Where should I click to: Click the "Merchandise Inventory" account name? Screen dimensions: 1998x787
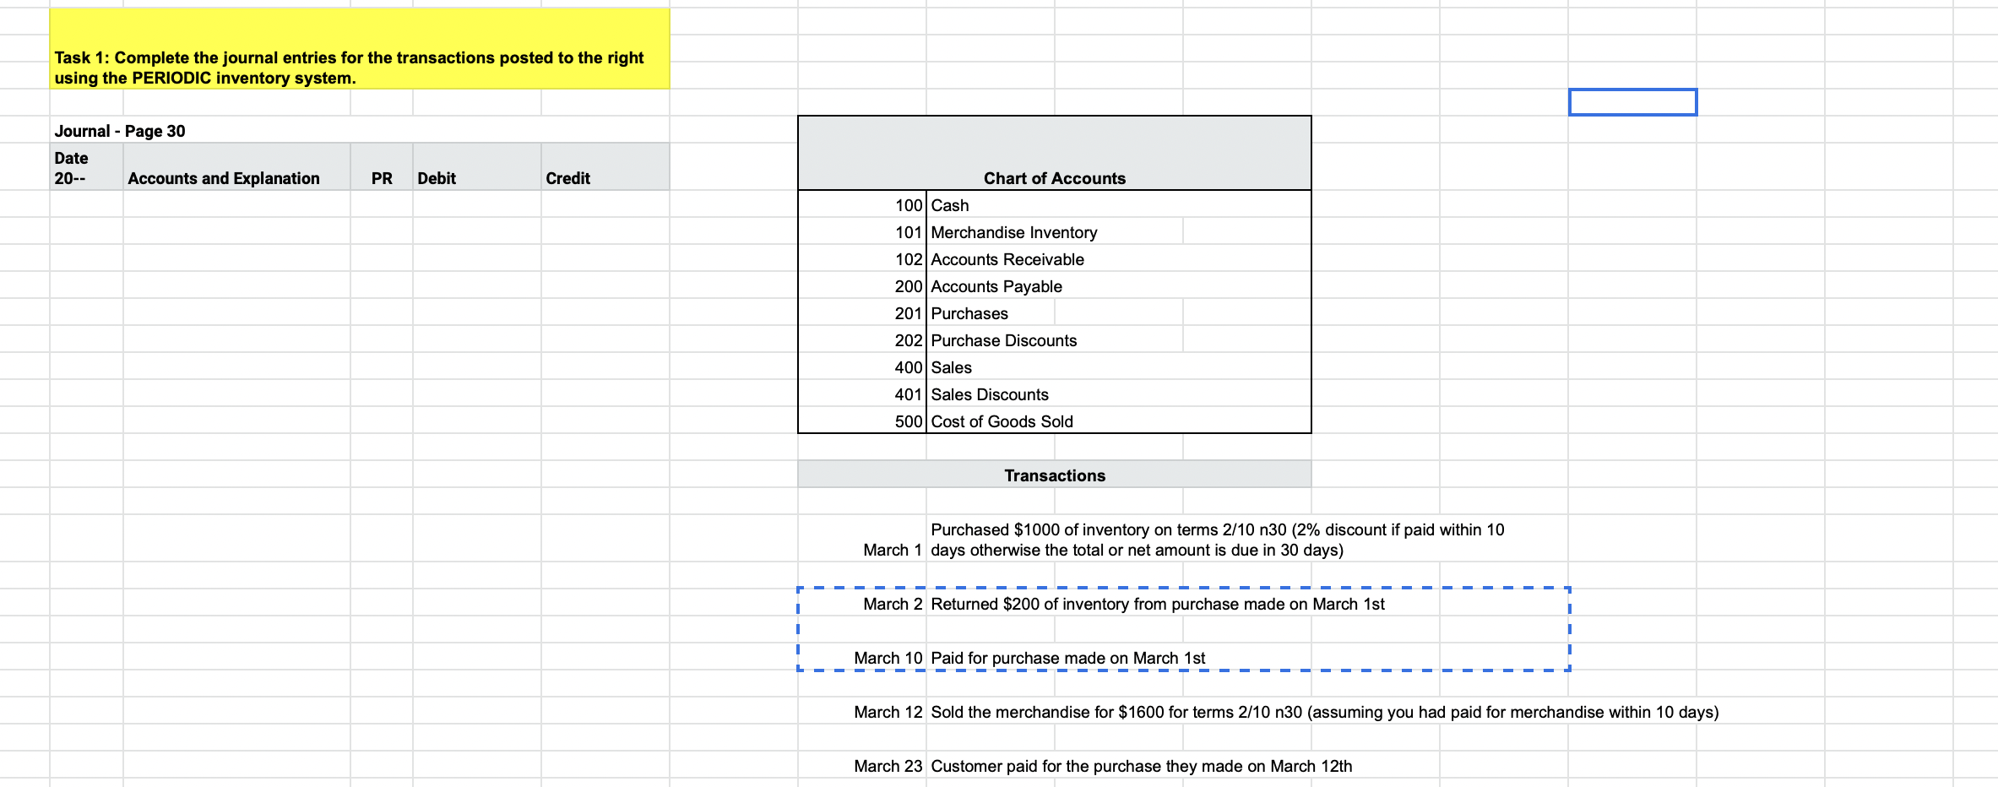(1014, 232)
